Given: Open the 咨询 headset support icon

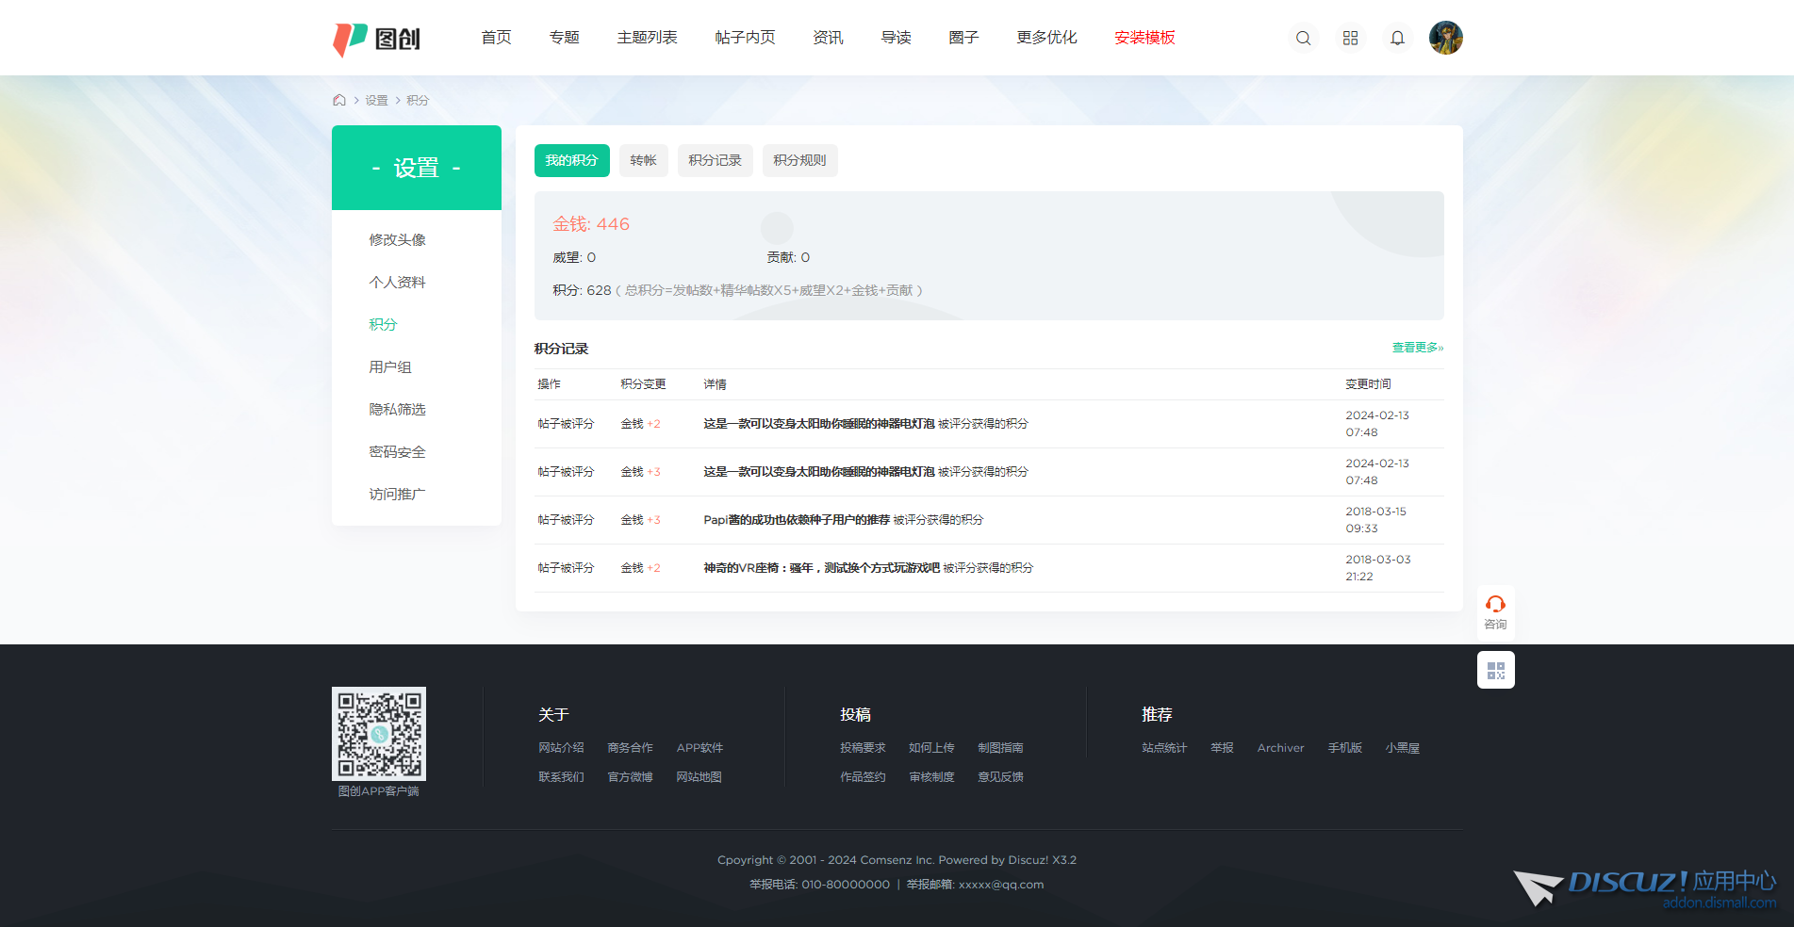Looking at the screenshot, I should point(1495,610).
